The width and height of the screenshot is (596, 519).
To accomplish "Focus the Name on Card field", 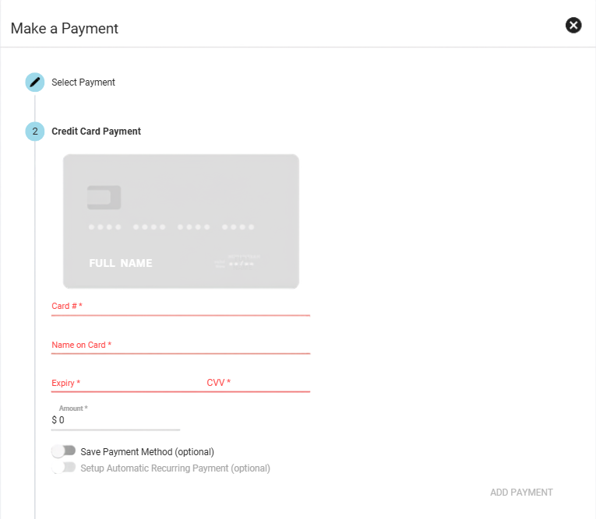I will tap(181, 345).
